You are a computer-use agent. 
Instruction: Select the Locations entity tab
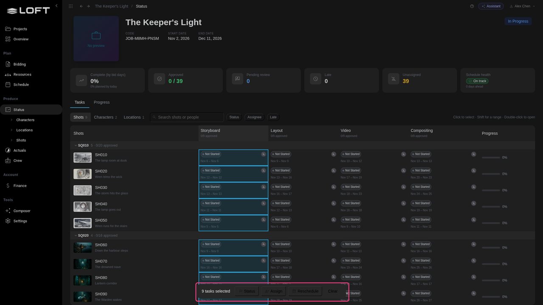(134, 117)
